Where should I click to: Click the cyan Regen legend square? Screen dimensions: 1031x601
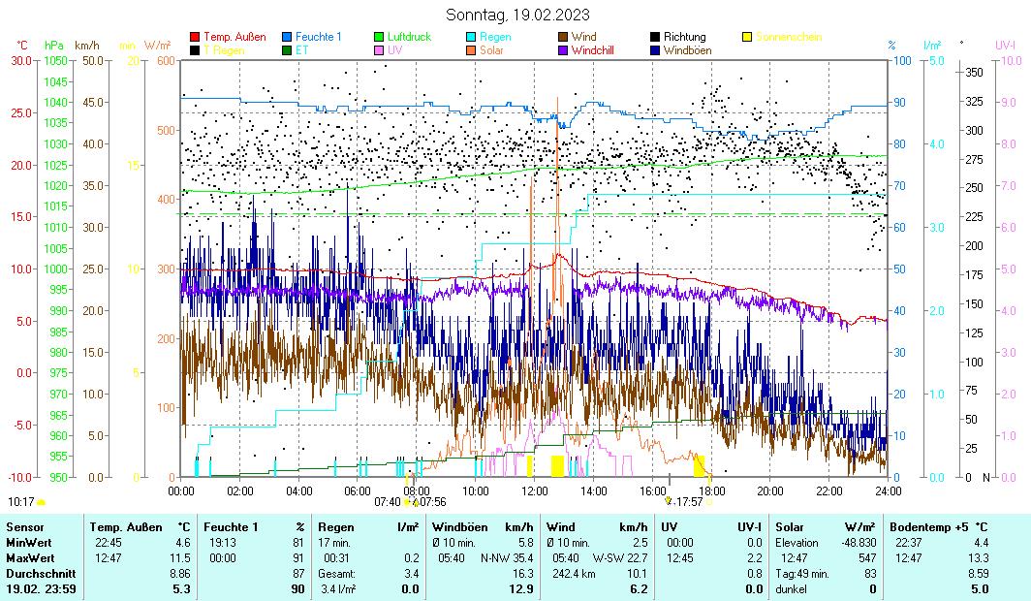point(471,37)
